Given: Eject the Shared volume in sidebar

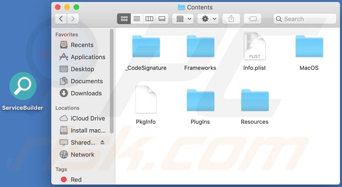Looking at the screenshot, I should pyautogui.click(x=103, y=142).
